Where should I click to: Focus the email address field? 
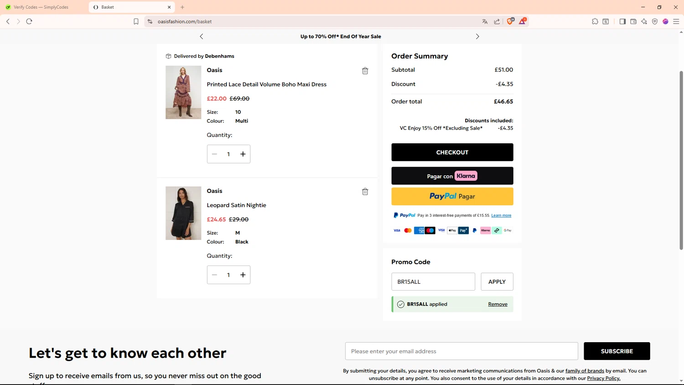click(x=461, y=351)
